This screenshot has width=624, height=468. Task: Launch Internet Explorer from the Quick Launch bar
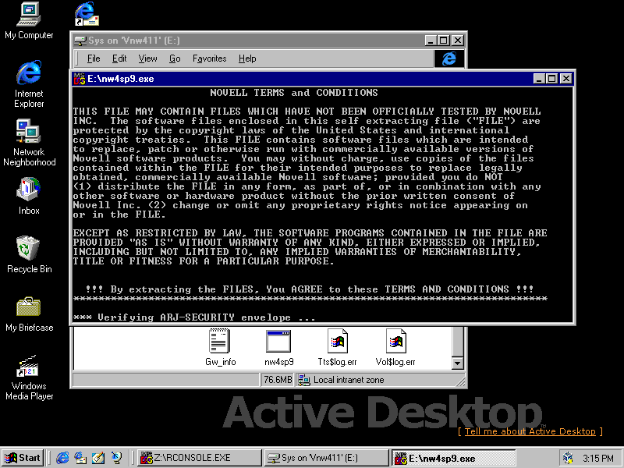[62, 458]
